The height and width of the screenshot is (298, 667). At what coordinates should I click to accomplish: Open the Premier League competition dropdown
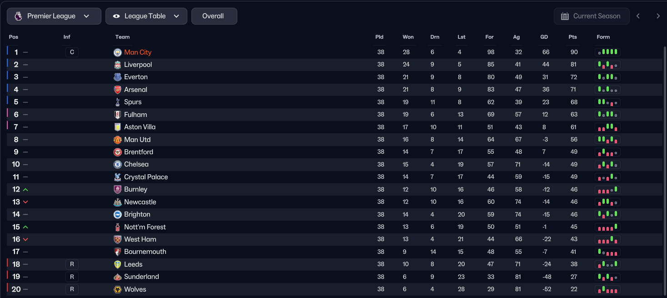click(x=54, y=16)
